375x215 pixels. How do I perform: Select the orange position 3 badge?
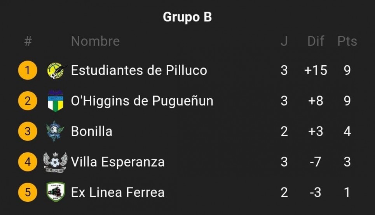pyautogui.click(x=28, y=132)
